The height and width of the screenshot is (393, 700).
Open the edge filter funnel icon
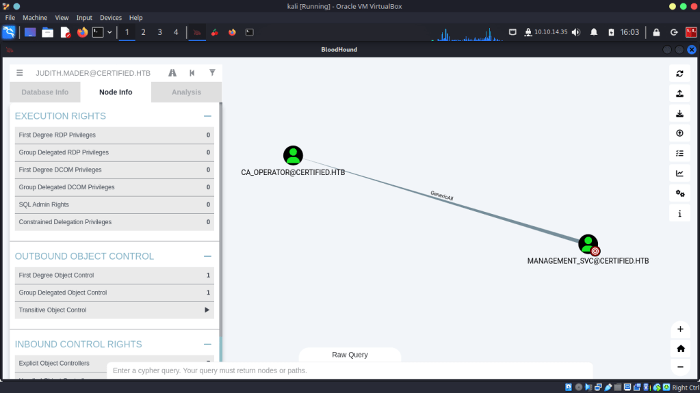pos(212,73)
